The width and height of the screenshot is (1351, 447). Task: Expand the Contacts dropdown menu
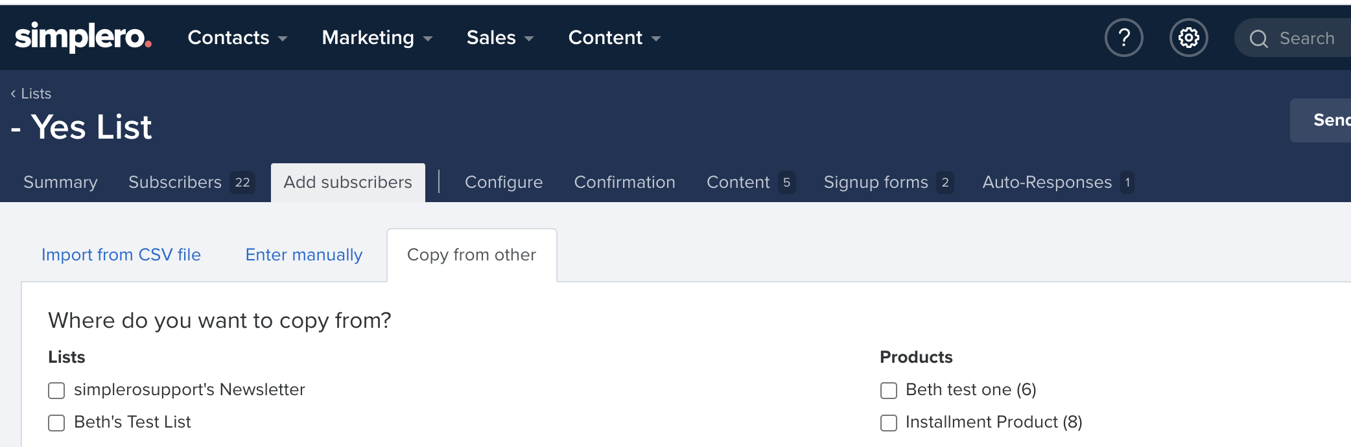[237, 38]
